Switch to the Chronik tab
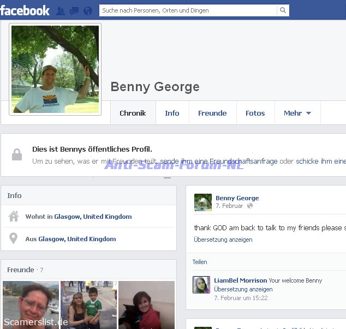 pos(133,113)
